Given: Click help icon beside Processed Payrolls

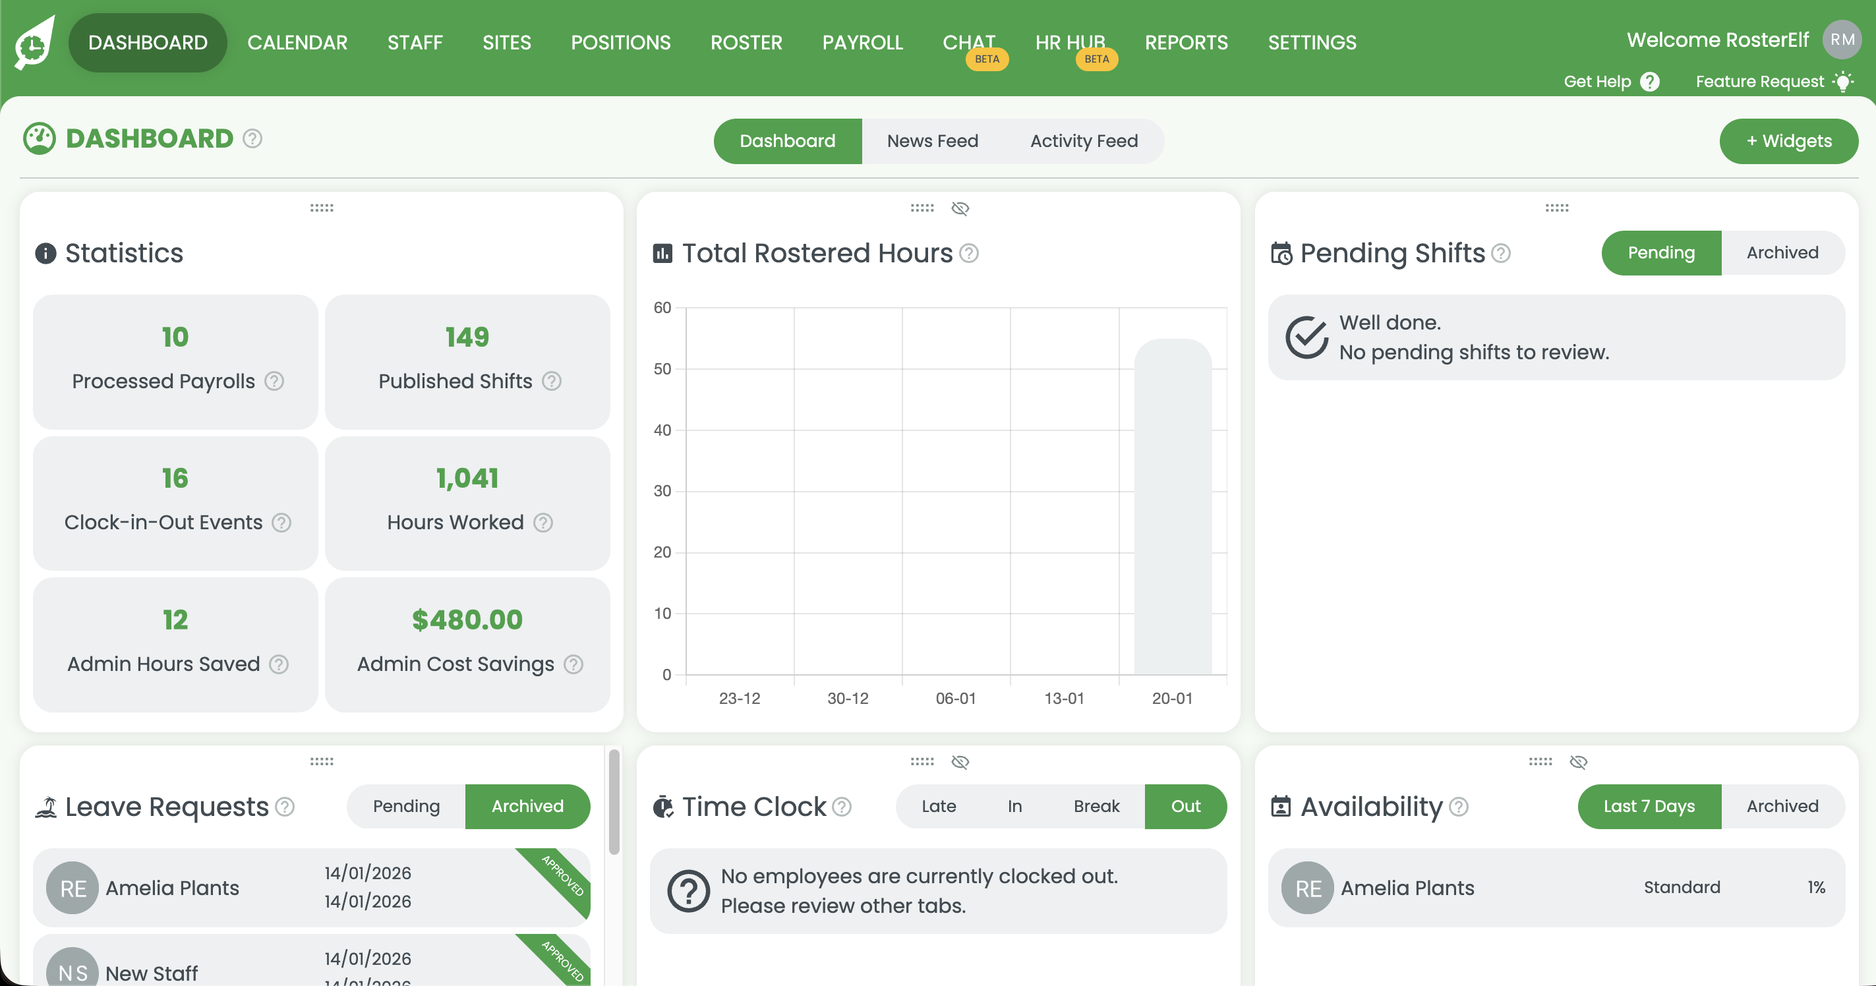Looking at the screenshot, I should (x=274, y=381).
